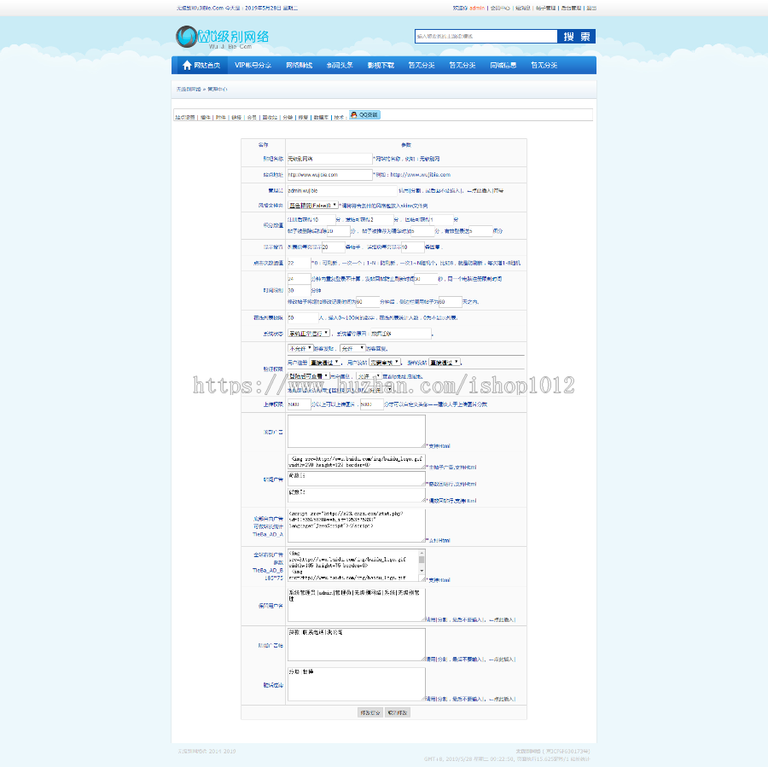Click the 搜索 search button
The image size is (768, 767).
pyautogui.click(x=577, y=36)
